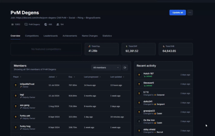
Task: Open Ox the Iron activity entry
Action: click(149, 120)
